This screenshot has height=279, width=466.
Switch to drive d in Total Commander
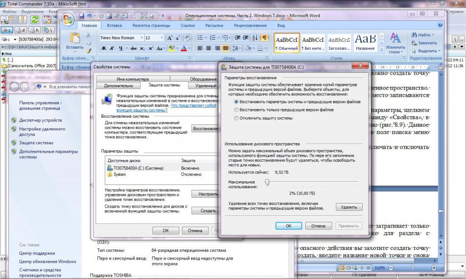point(21,30)
